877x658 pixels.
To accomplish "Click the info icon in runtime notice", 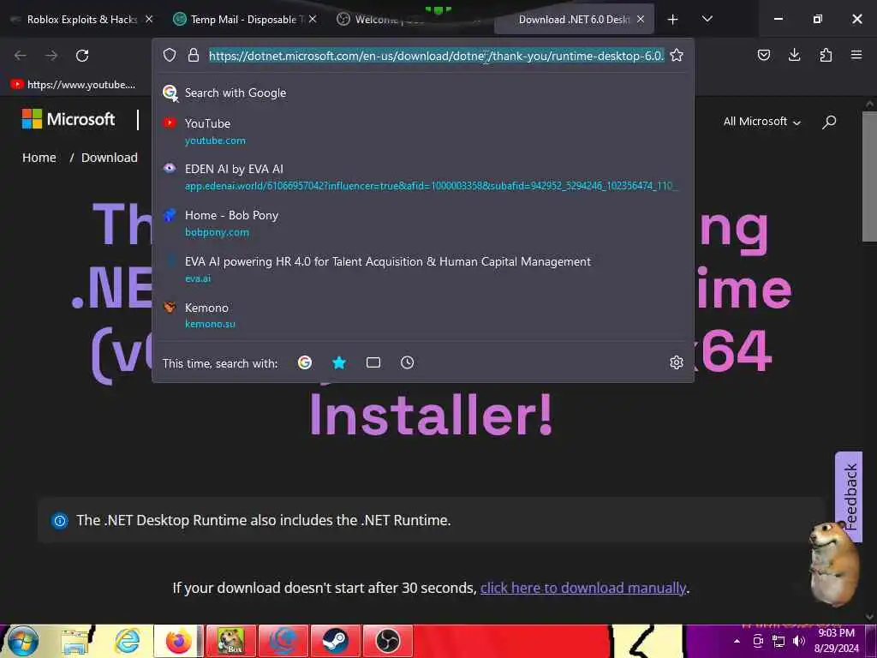I will point(60,521).
